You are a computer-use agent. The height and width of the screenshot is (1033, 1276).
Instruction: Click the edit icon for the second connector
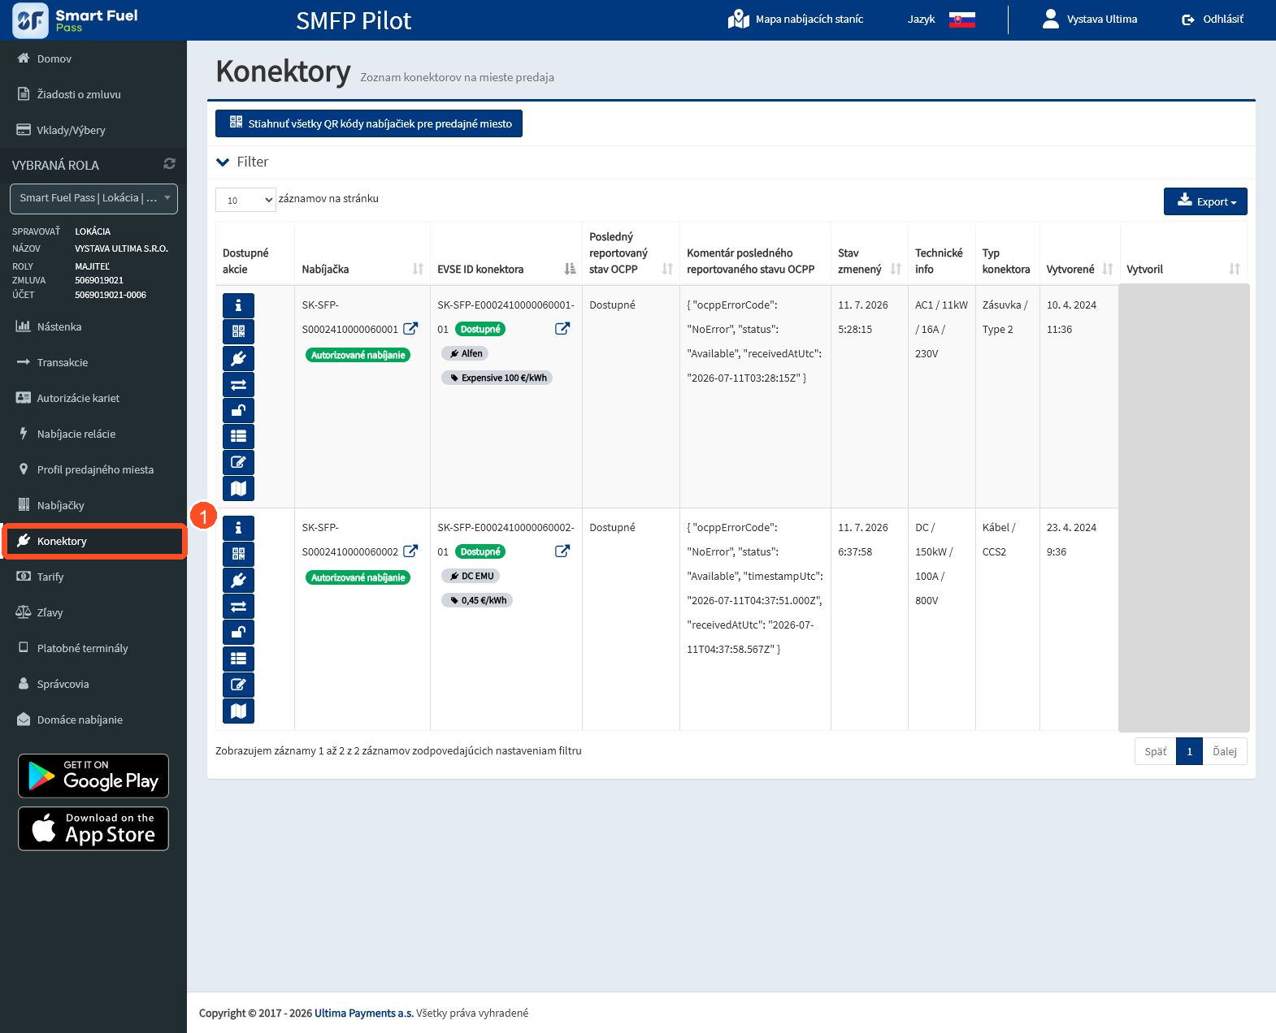[x=238, y=685]
